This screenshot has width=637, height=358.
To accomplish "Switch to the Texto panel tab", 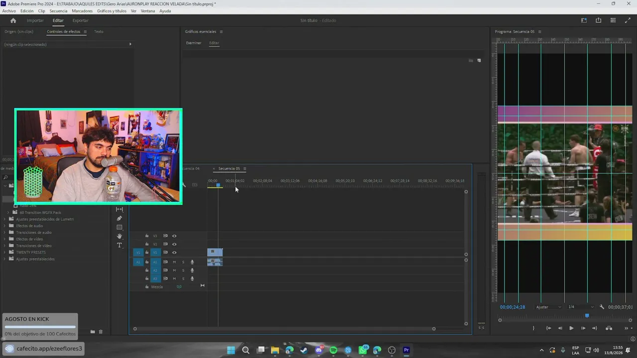I will point(99,31).
